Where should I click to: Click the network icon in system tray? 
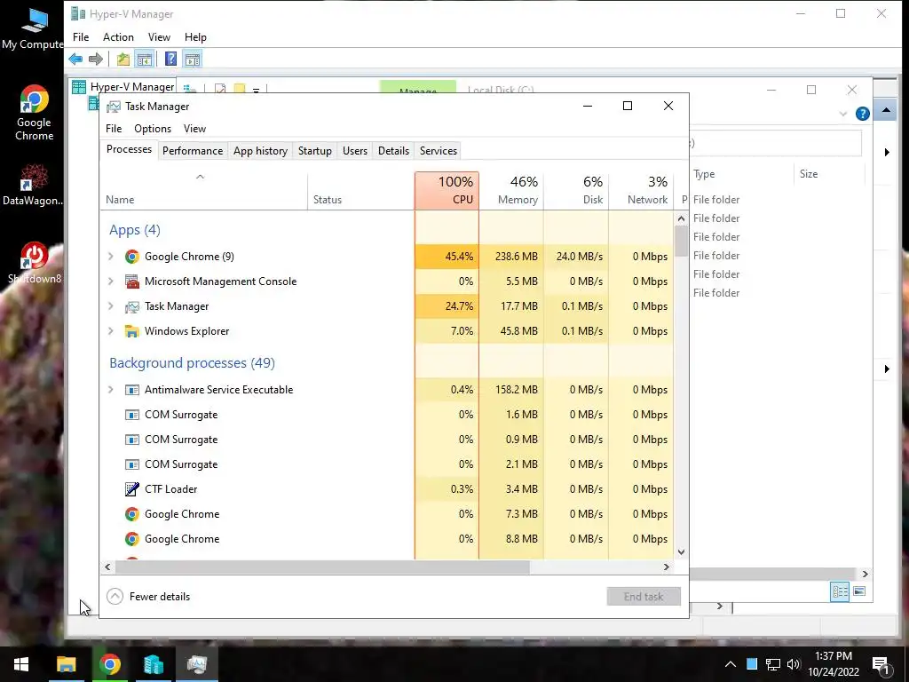tap(773, 664)
